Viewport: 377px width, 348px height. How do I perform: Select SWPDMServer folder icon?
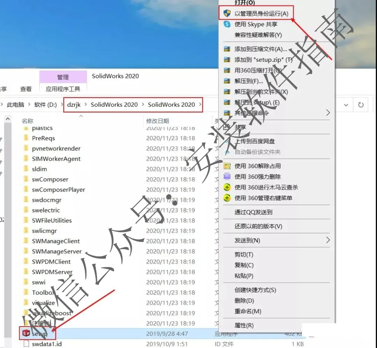(x=25, y=272)
